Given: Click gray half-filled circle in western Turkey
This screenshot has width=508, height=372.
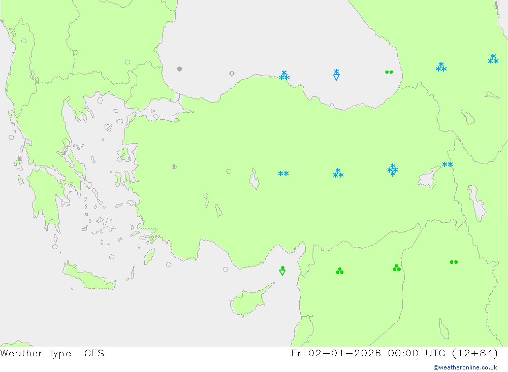Looking at the screenshot, I should (x=174, y=167).
